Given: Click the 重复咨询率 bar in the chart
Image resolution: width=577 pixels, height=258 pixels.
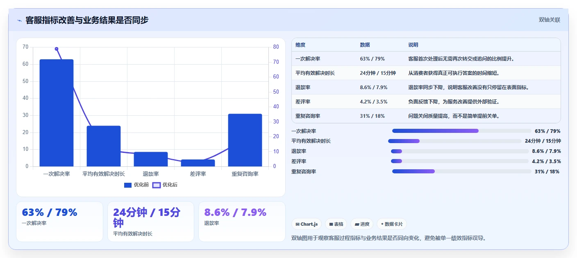Looking at the screenshot, I should 245,140.
